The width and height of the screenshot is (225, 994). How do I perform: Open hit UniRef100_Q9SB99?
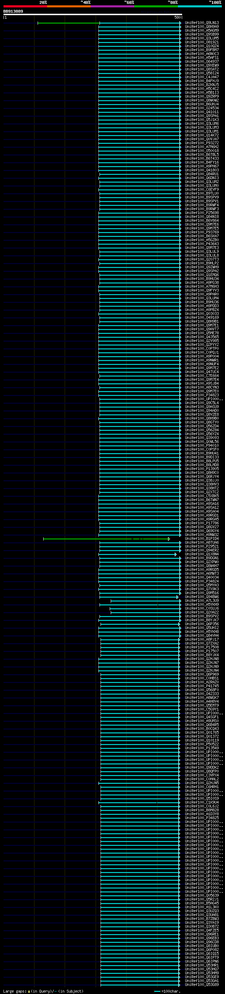click(x=201, y=34)
